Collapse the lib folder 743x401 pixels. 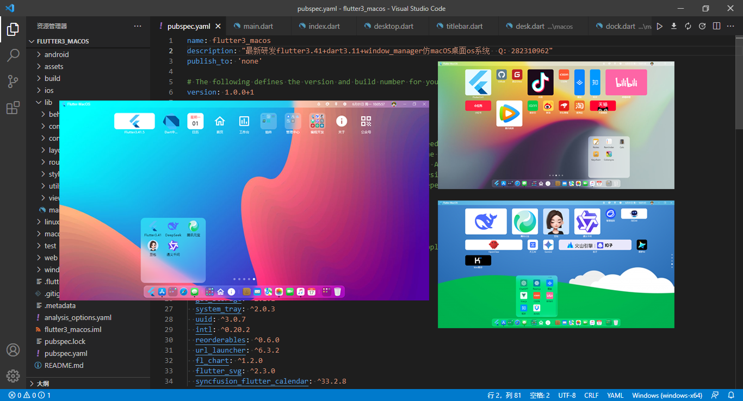48,102
